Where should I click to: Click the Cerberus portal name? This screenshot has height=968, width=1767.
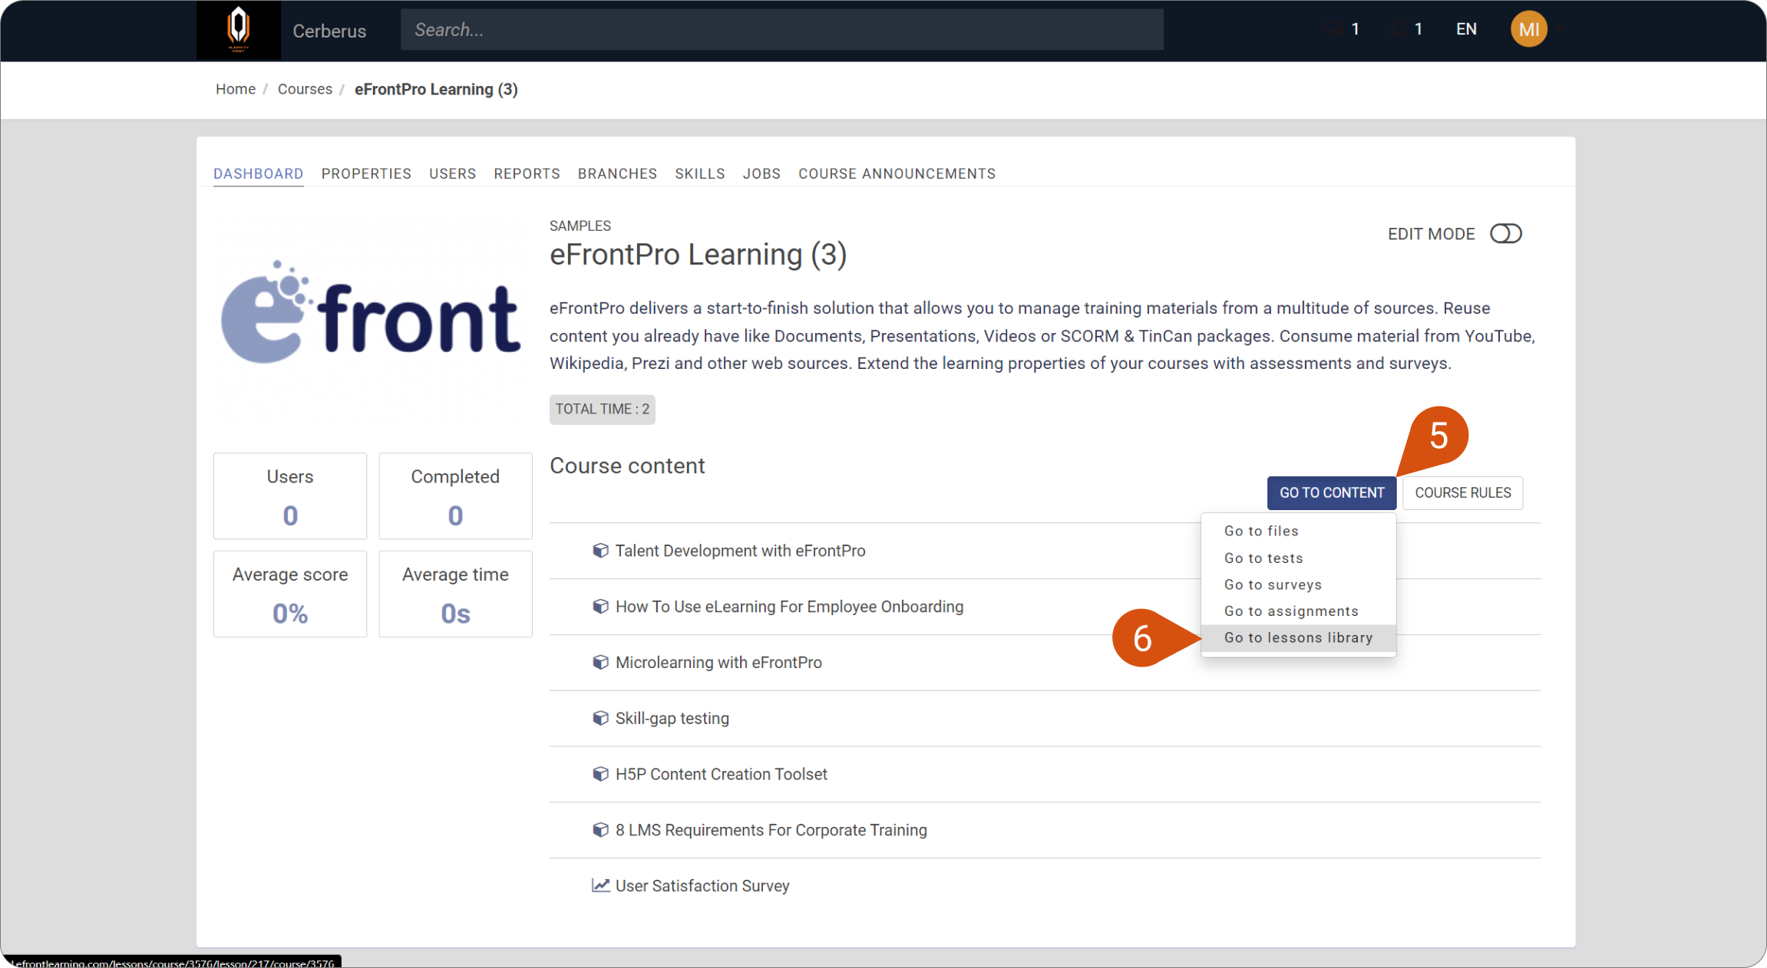click(x=329, y=31)
